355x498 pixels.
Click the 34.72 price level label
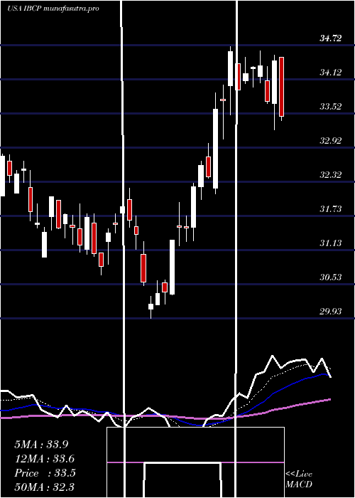pos(331,38)
